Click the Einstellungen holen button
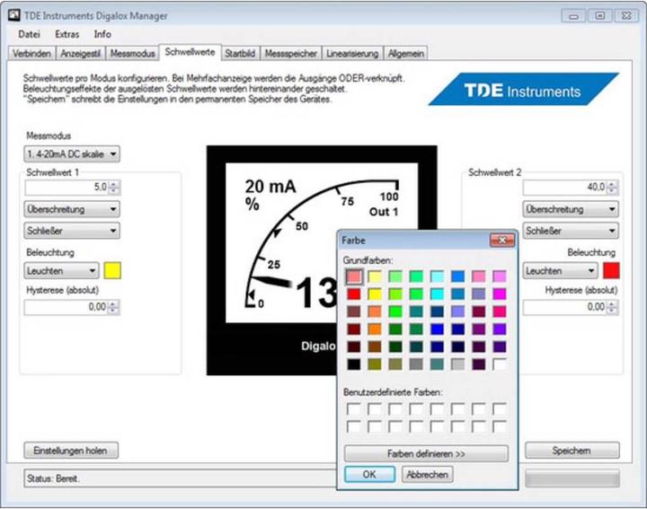Viewport: 647px width, 509px height. coord(71,451)
